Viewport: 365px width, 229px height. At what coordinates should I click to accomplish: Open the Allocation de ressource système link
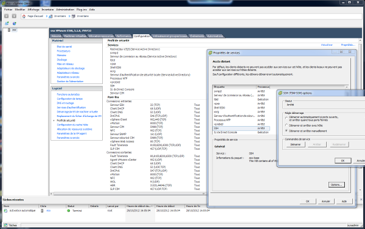click(x=74, y=129)
